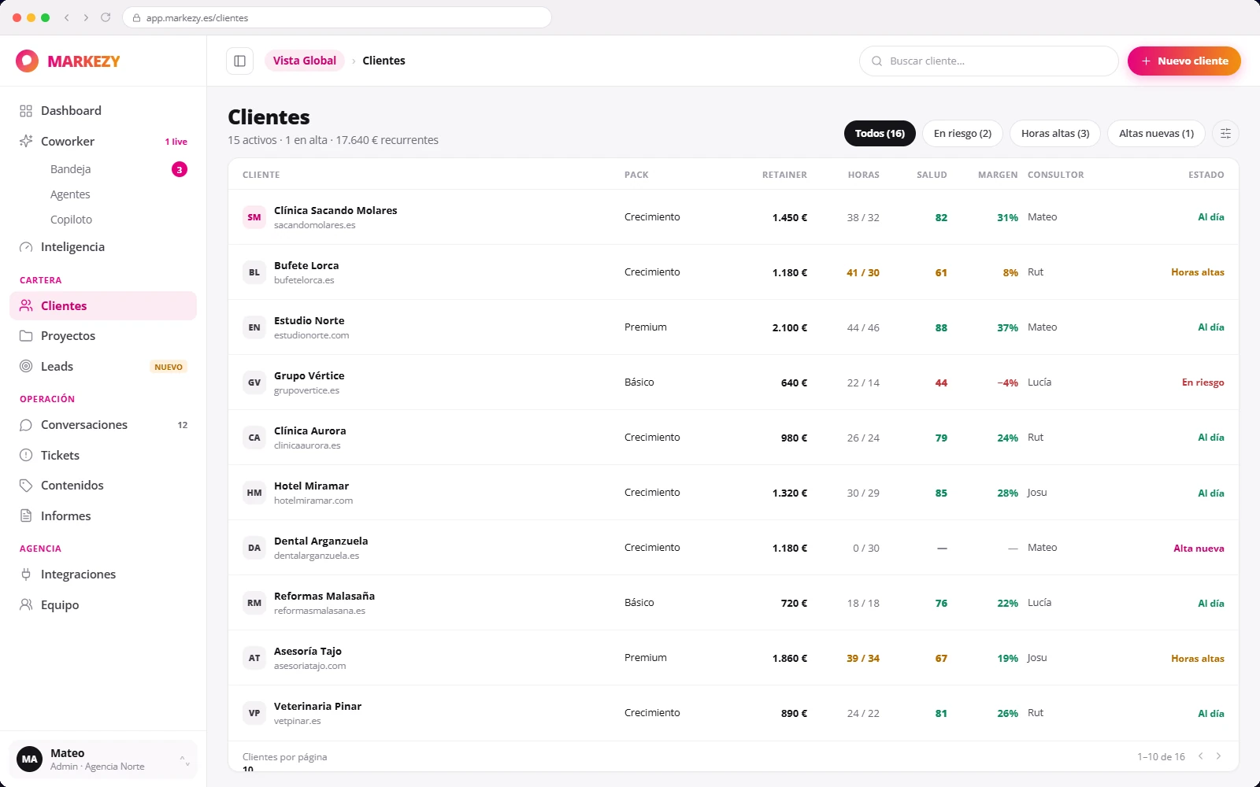The width and height of the screenshot is (1260, 787).
Task: Click the Markezy logo
Action: [68, 61]
